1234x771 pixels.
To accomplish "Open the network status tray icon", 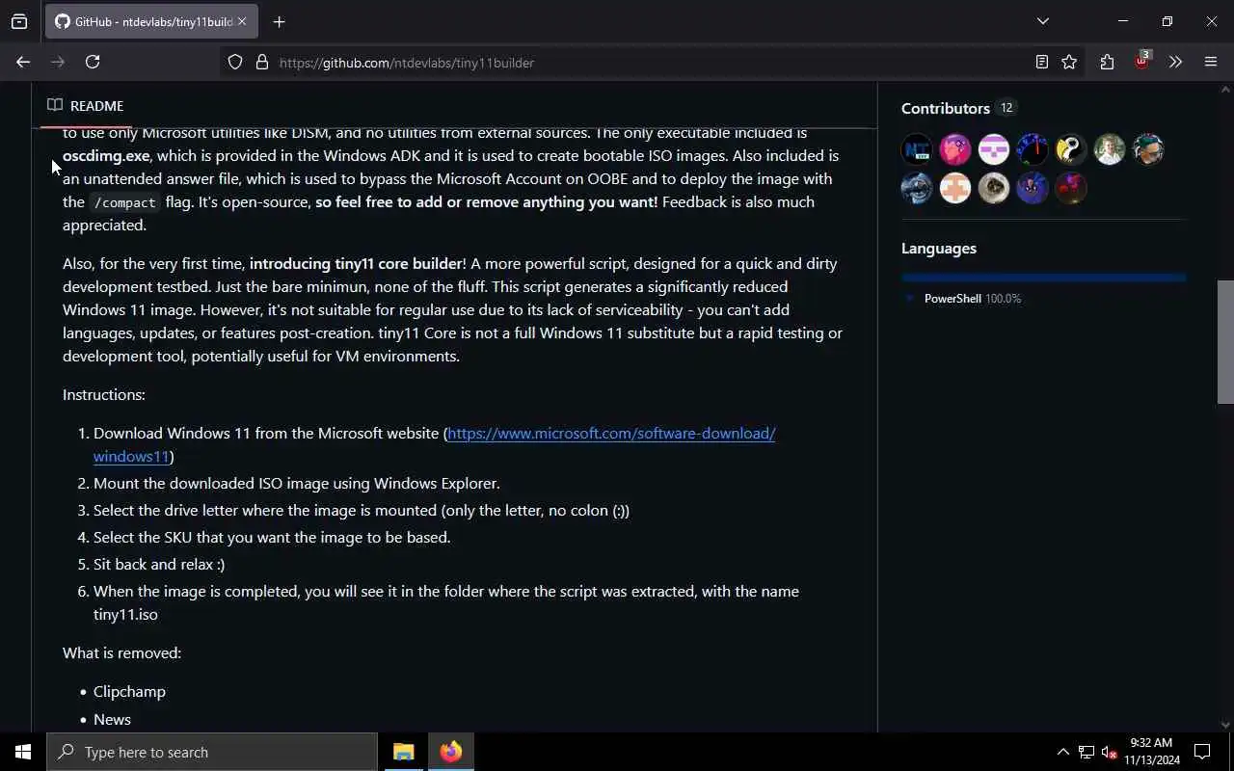I will click(1086, 752).
